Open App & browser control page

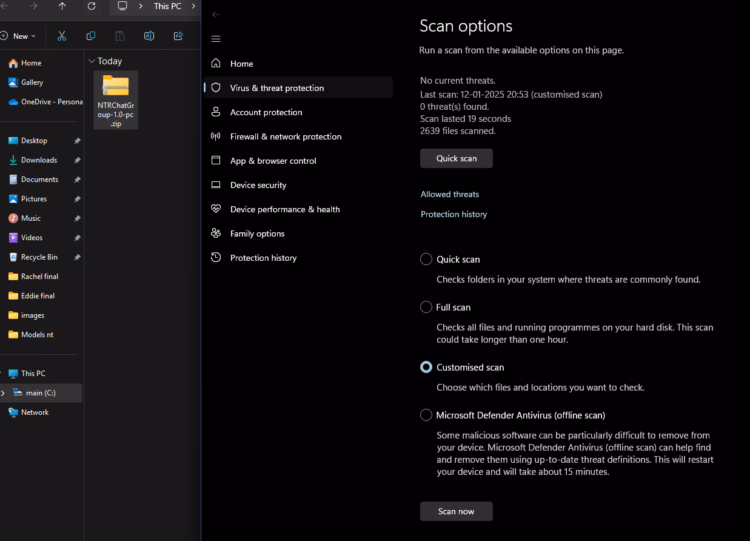click(x=298, y=160)
